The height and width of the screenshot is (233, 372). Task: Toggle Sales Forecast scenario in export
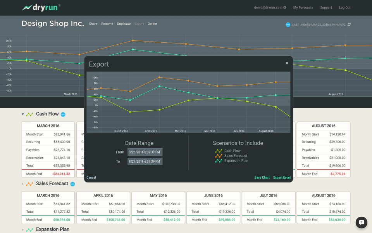(x=231, y=156)
